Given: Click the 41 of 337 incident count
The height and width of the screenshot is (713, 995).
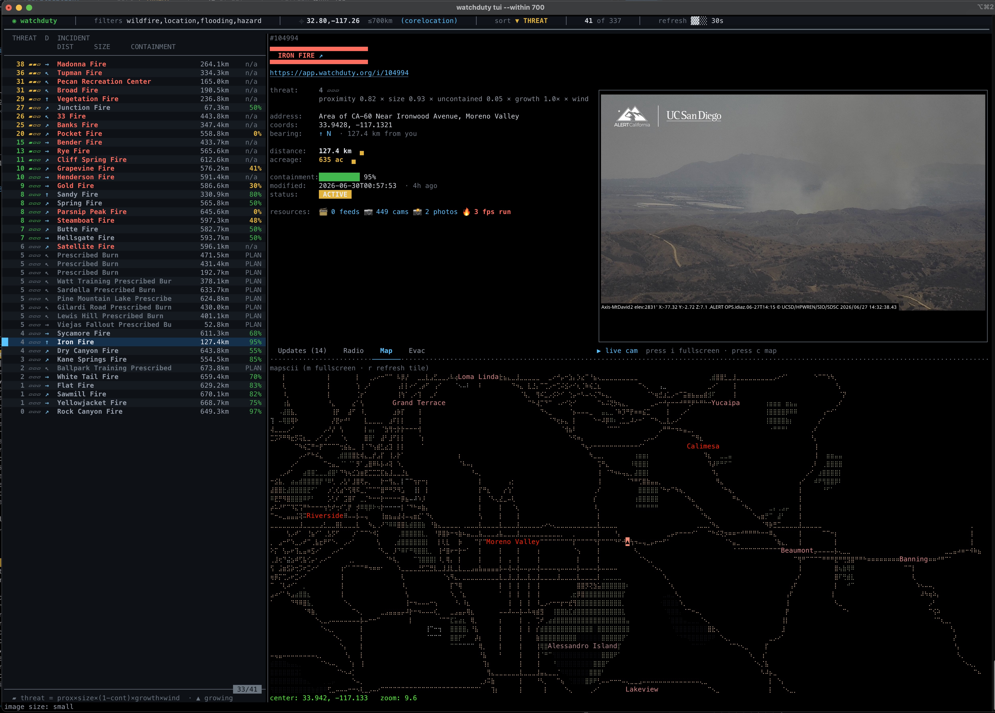Looking at the screenshot, I should point(603,21).
